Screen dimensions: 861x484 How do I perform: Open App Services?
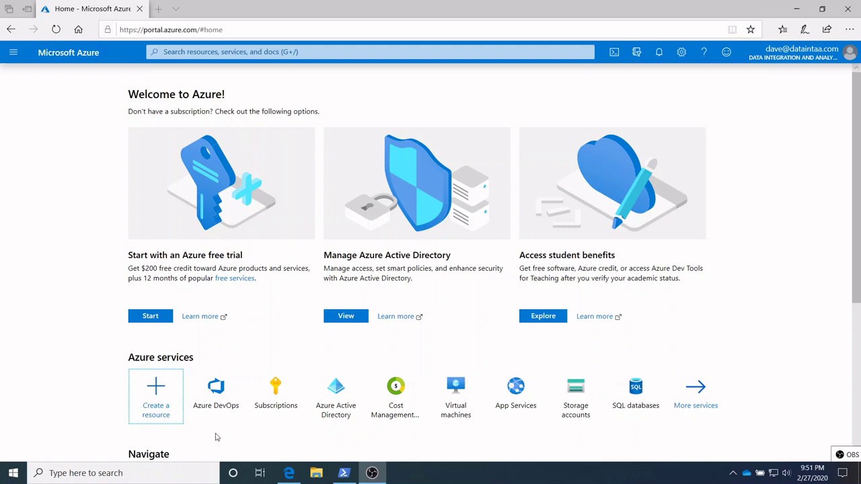tap(516, 394)
